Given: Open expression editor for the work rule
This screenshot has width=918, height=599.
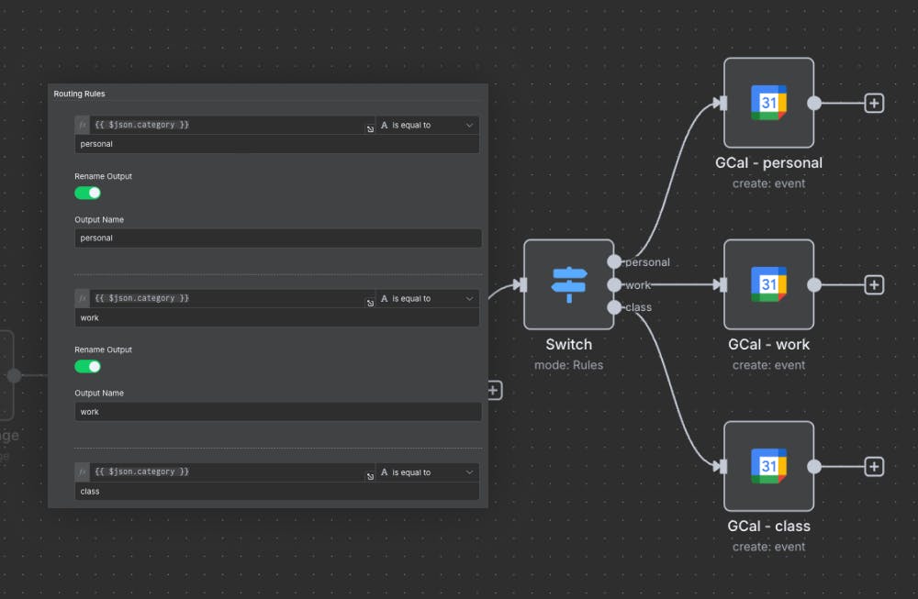Looking at the screenshot, I should [x=370, y=303].
